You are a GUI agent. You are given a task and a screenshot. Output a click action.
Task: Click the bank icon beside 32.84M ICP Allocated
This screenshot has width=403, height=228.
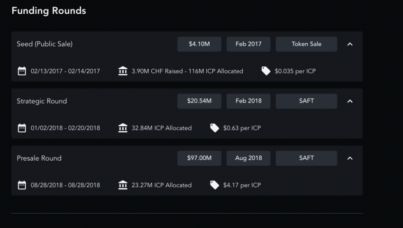(x=123, y=128)
